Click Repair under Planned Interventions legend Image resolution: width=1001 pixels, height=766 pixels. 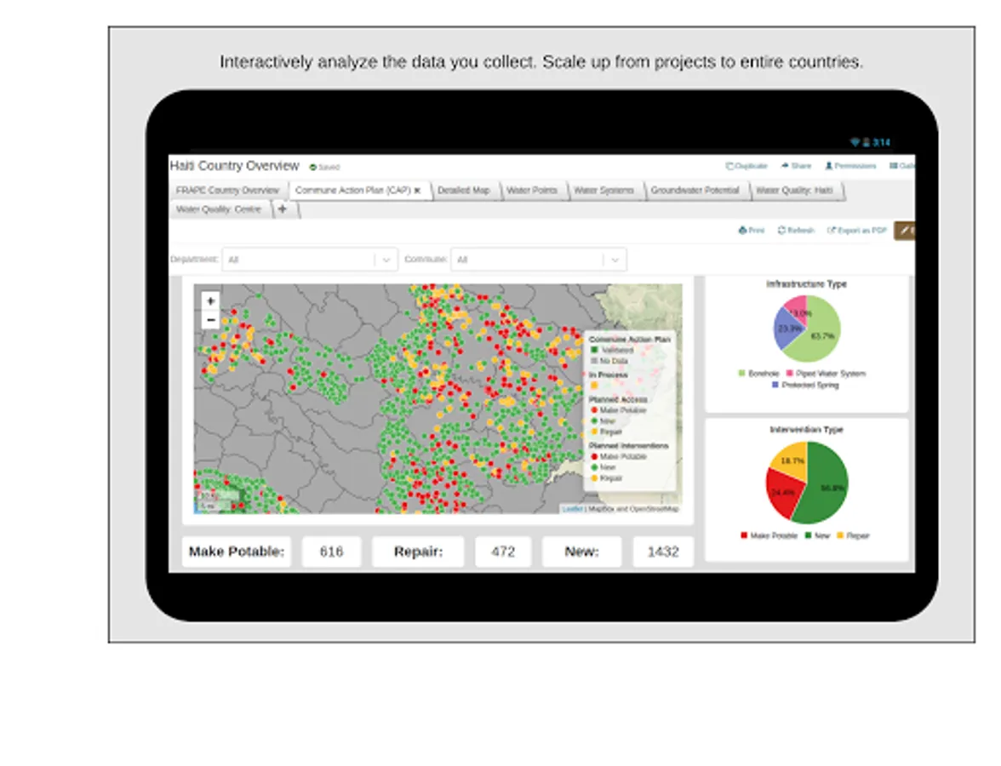(x=606, y=478)
